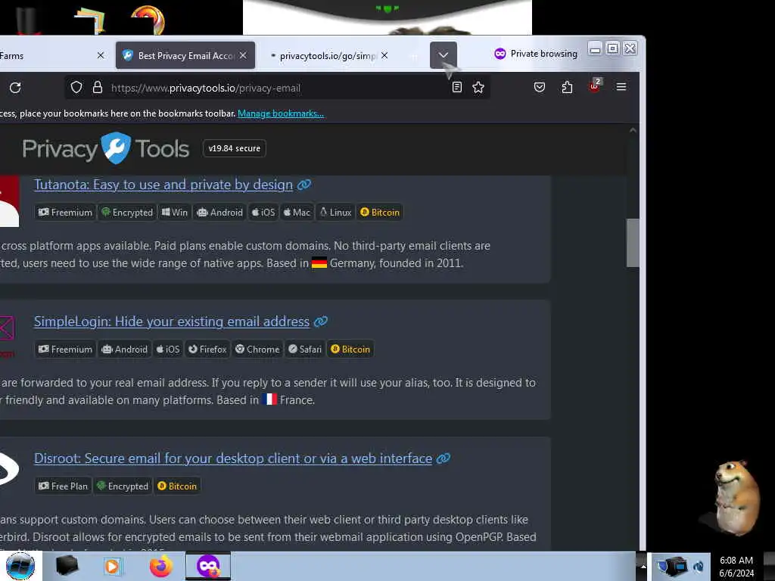The width and height of the screenshot is (775, 581).
Task: Click SimpleLogin's iOS tag
Action: [168, 350]
